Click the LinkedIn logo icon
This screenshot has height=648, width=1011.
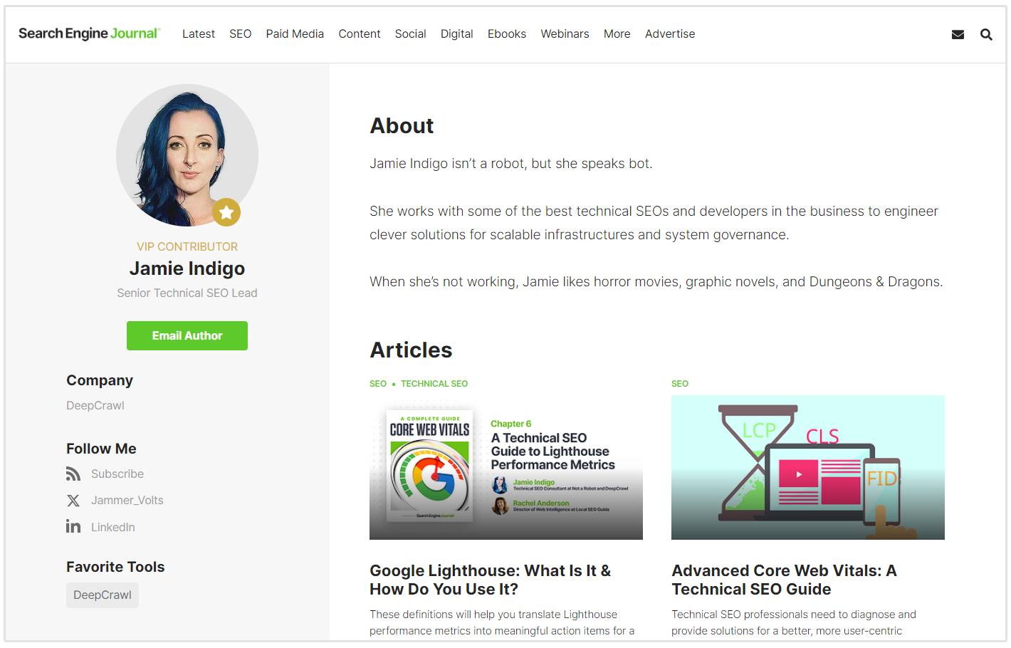(x=73, y=527)
